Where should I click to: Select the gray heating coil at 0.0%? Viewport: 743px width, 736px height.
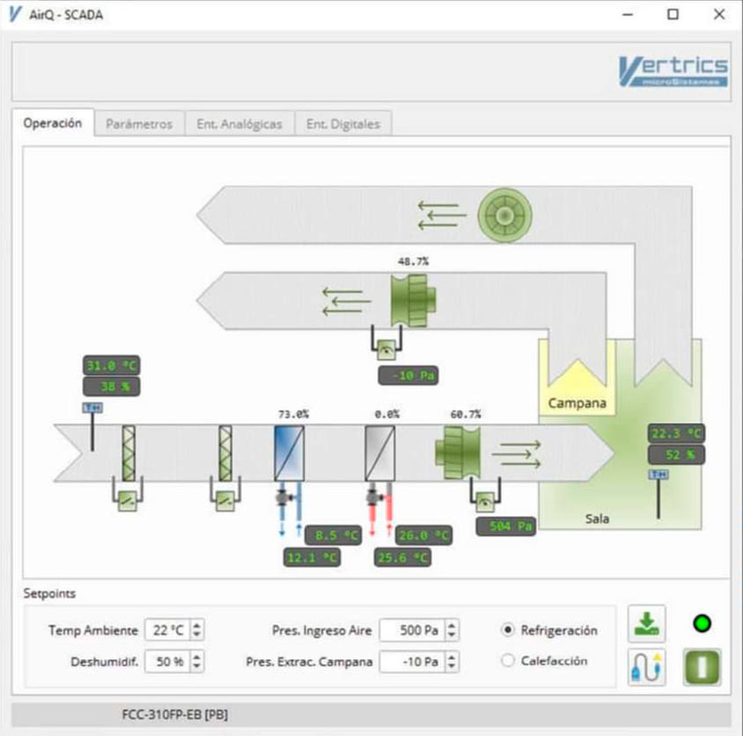(x=380, y=453)
